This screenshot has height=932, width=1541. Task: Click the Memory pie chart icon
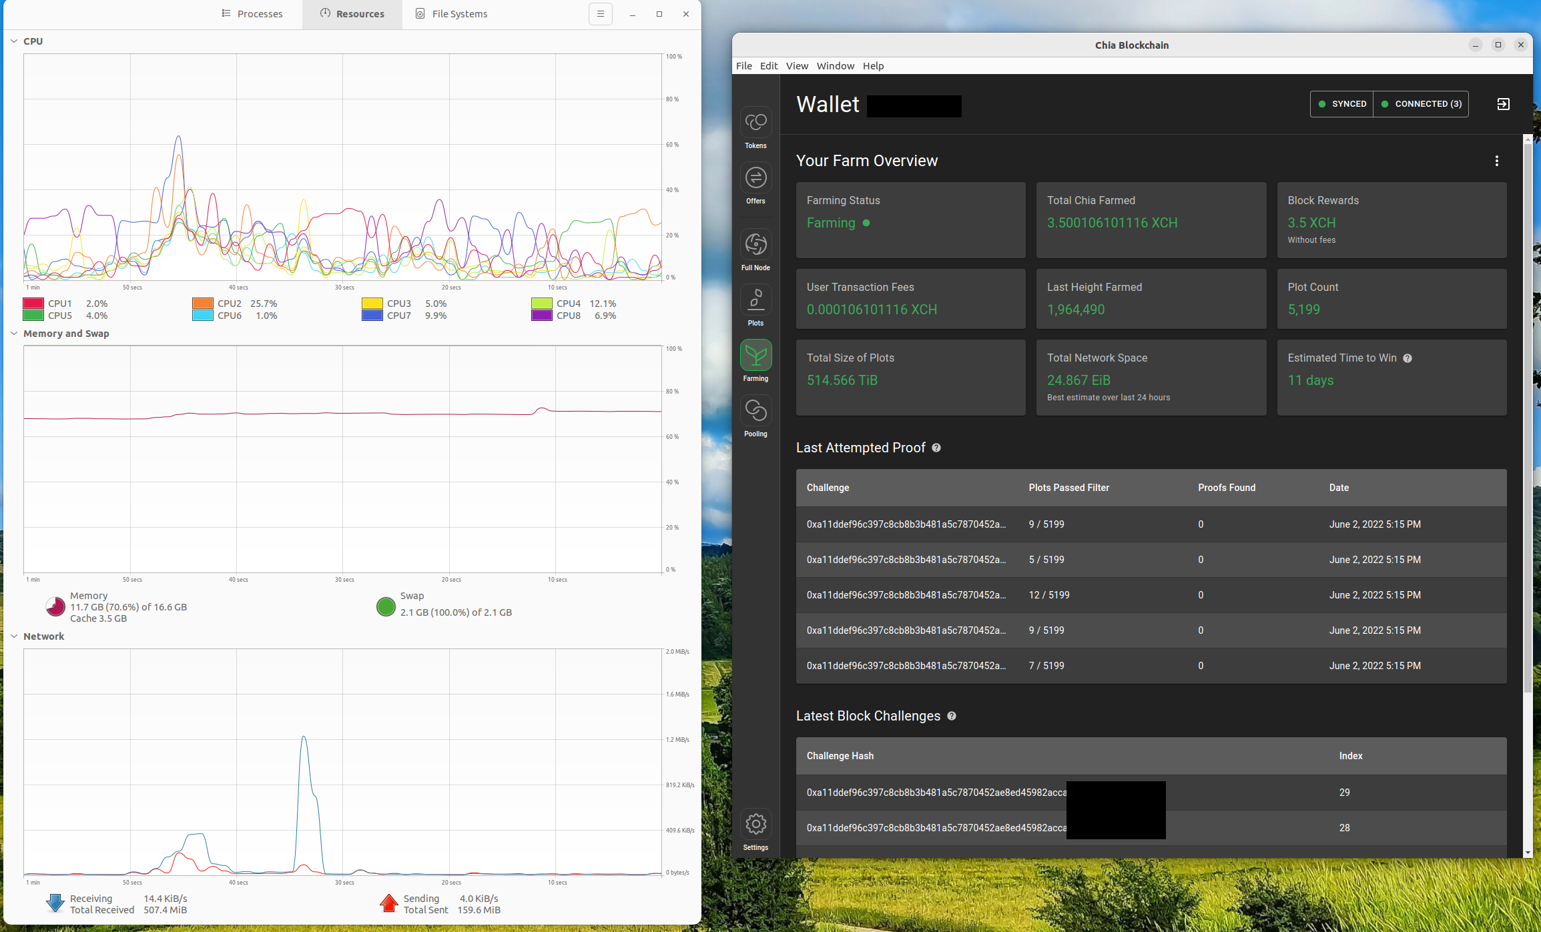(x=55, y=606)
